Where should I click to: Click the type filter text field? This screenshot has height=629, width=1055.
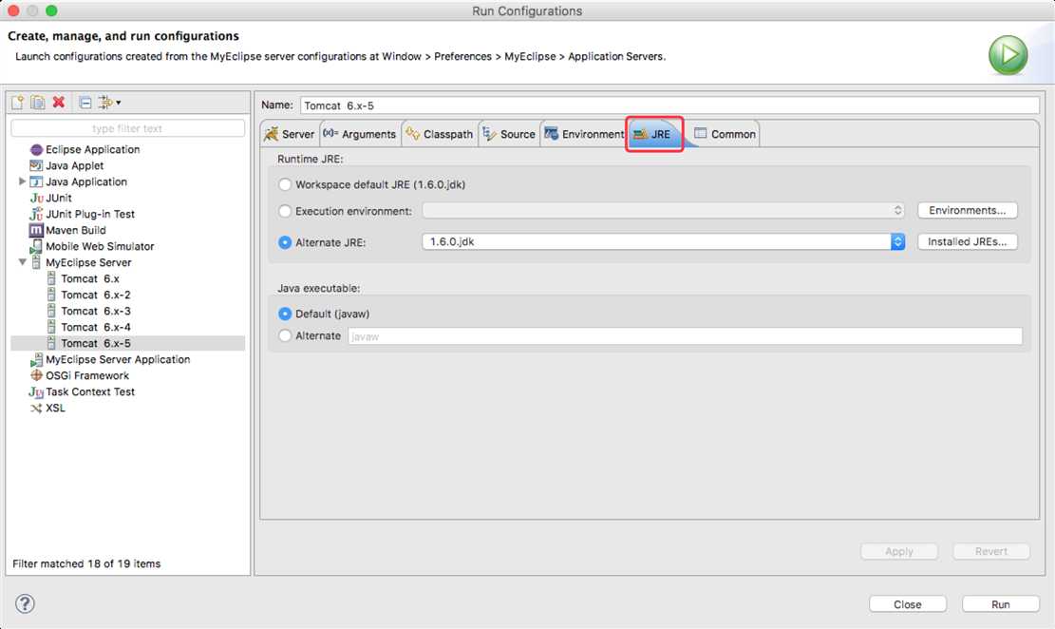(x=128, y=128)
